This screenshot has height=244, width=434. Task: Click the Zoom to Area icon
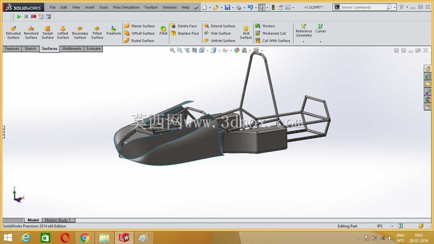point(180,50)
